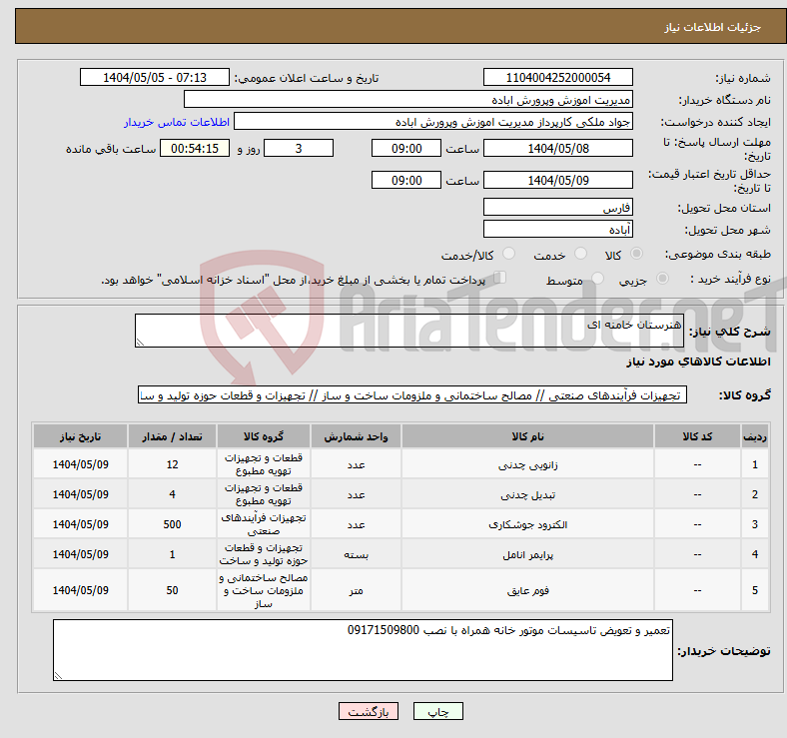Open the اطلاعات تماس خریدار link

[x=177, y=122]
